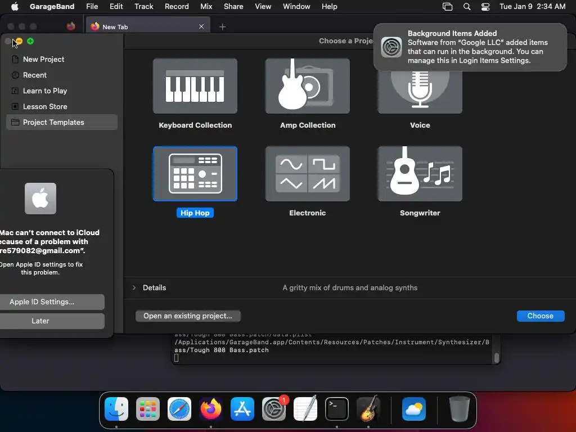Click Open an existing project button
This screenshot has width=576, height=432.
tap(188, 316)
